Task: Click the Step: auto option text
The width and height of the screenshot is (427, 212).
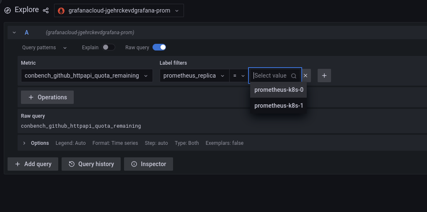Action: tap(156, 143)
